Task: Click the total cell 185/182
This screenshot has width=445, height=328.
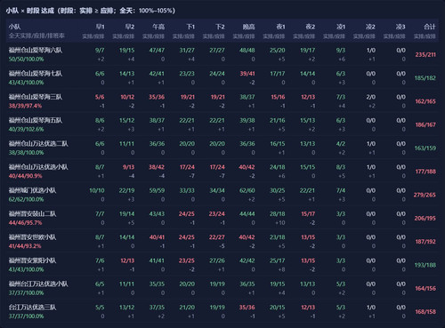Action: (425, 78)
